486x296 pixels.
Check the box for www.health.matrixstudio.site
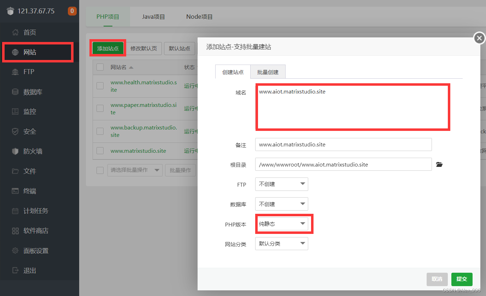[x=100, y=86]
